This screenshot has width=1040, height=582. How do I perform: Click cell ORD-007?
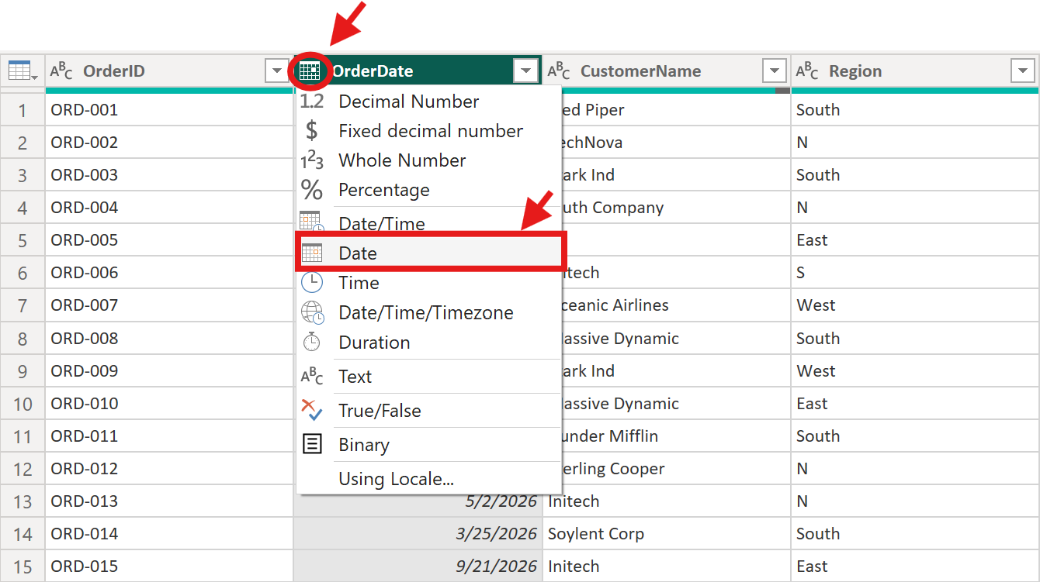[x=169, y=305]
